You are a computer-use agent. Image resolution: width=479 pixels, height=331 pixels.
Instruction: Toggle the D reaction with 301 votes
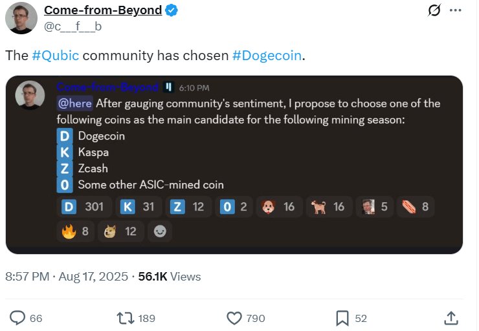tap(84, 207)
